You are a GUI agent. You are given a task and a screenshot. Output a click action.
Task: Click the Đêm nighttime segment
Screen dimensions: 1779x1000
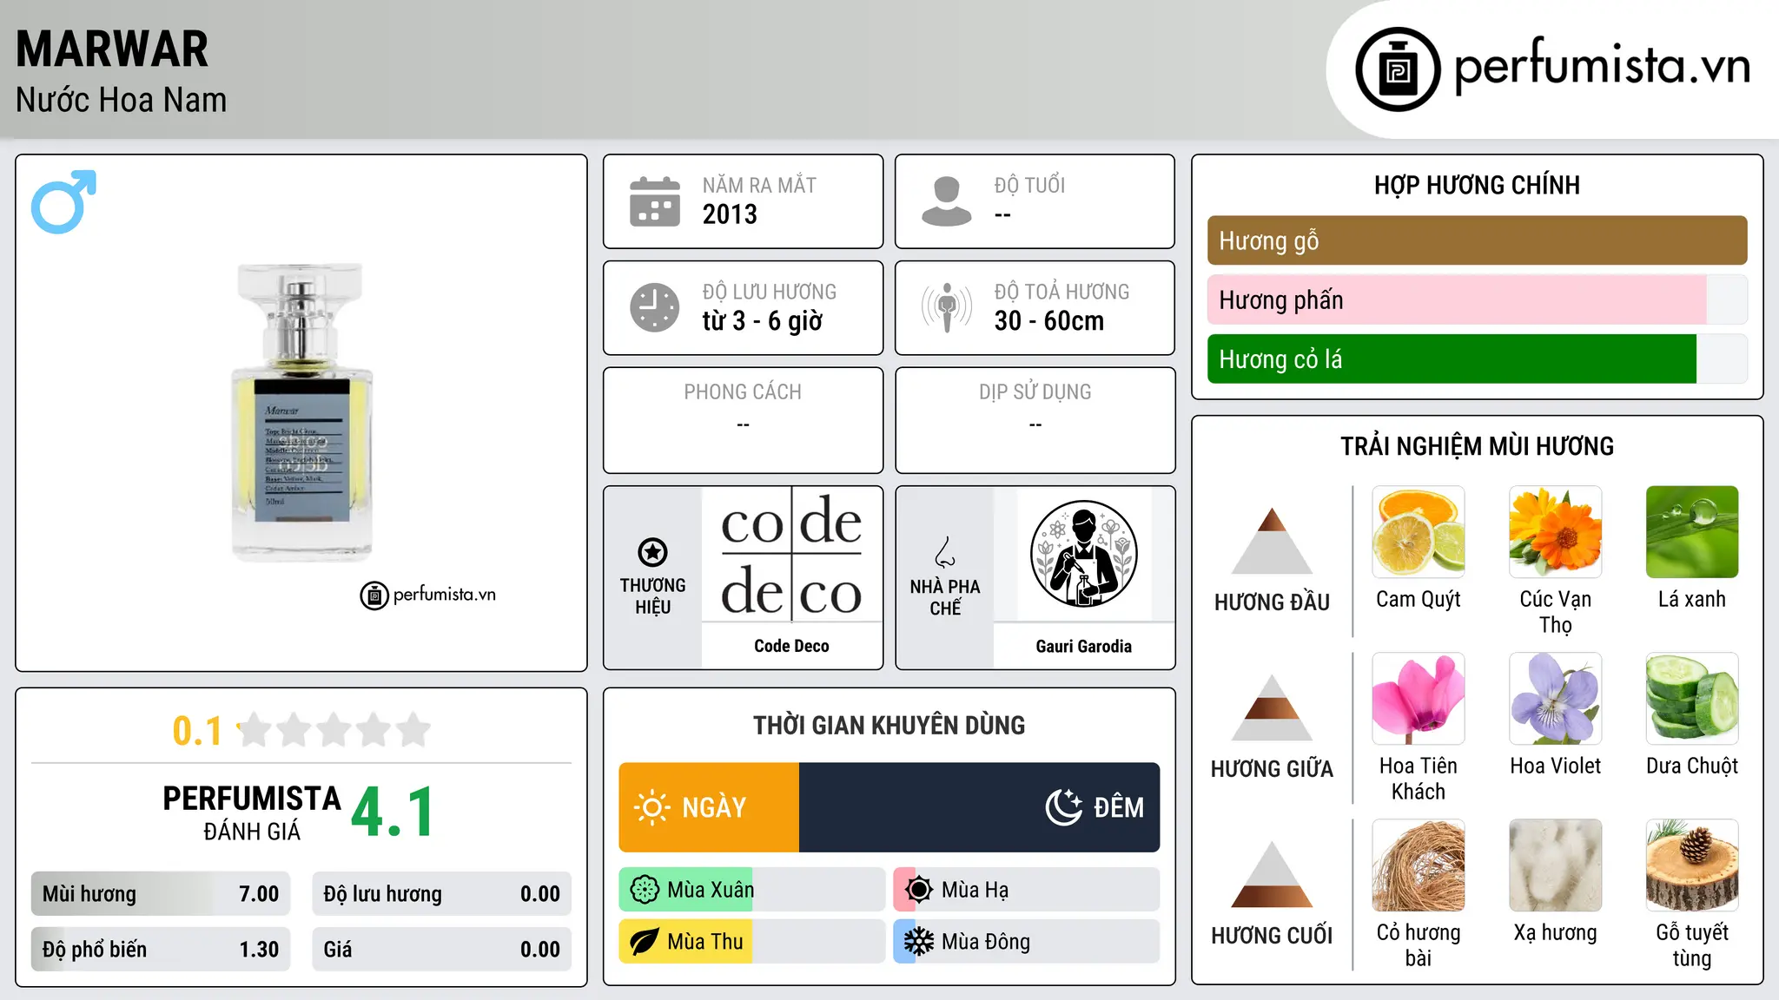coord(979,807)
